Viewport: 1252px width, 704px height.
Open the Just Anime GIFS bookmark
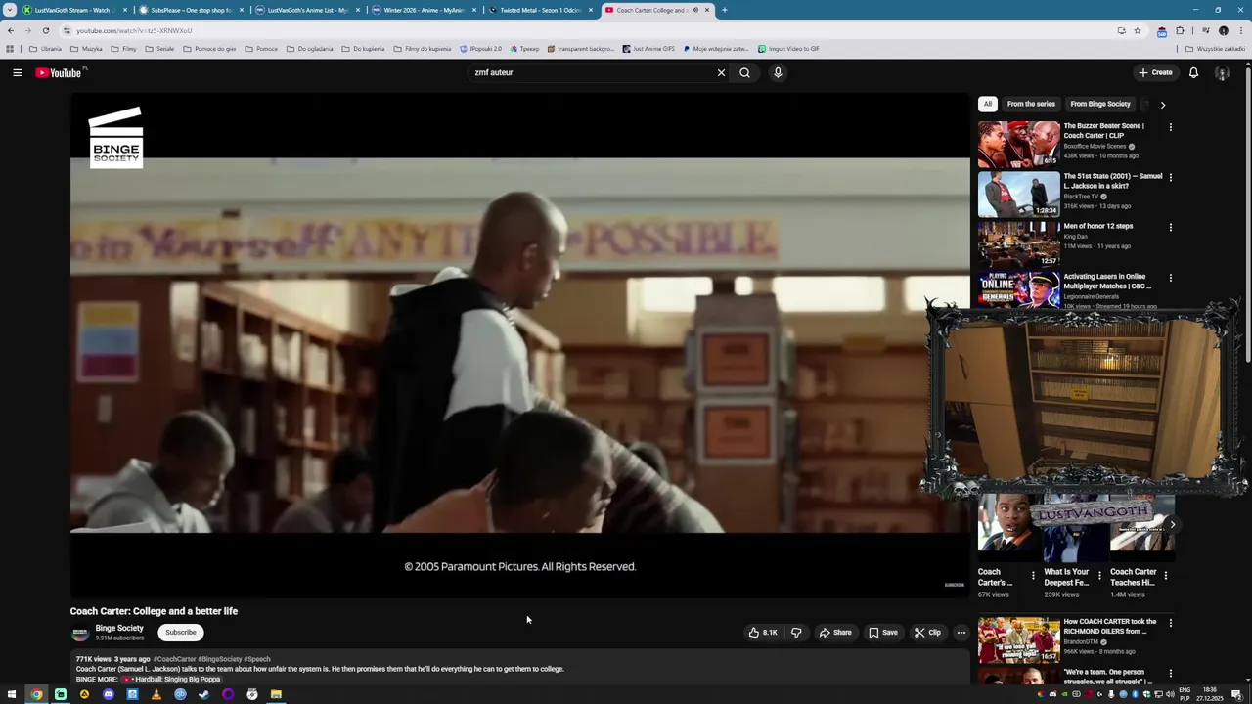click(648, 48)
